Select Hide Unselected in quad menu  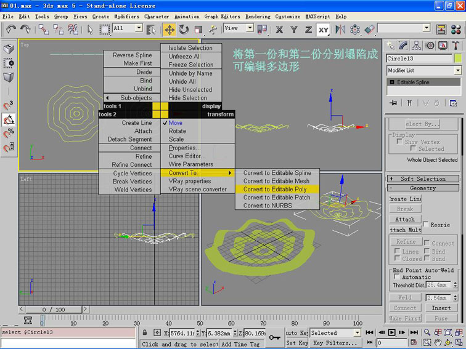(x=191, y=90)
